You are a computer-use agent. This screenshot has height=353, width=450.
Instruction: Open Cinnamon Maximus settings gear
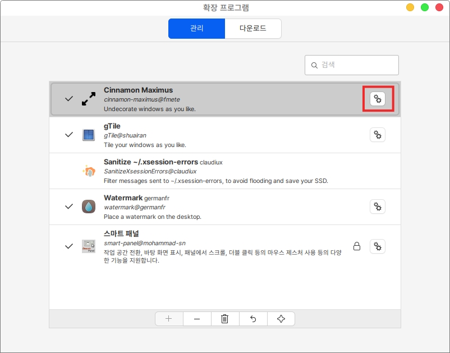coord(378,99)
